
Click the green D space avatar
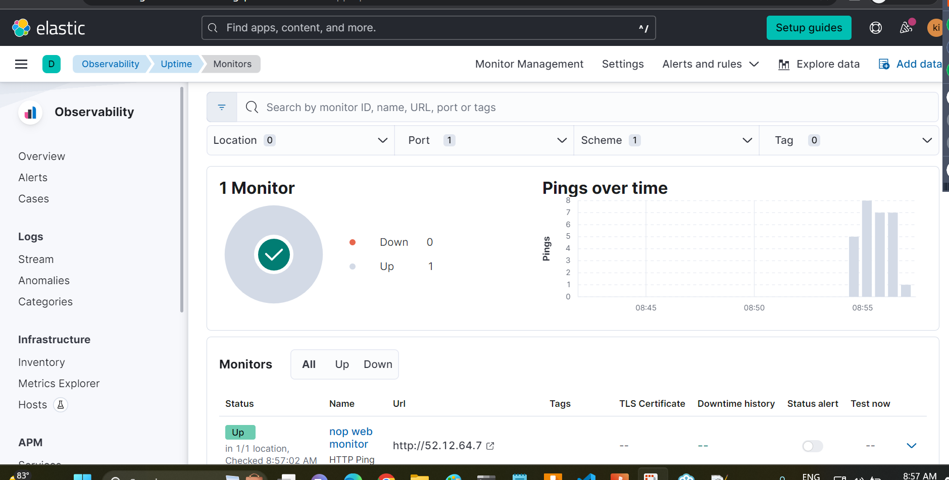click(52, 64)
